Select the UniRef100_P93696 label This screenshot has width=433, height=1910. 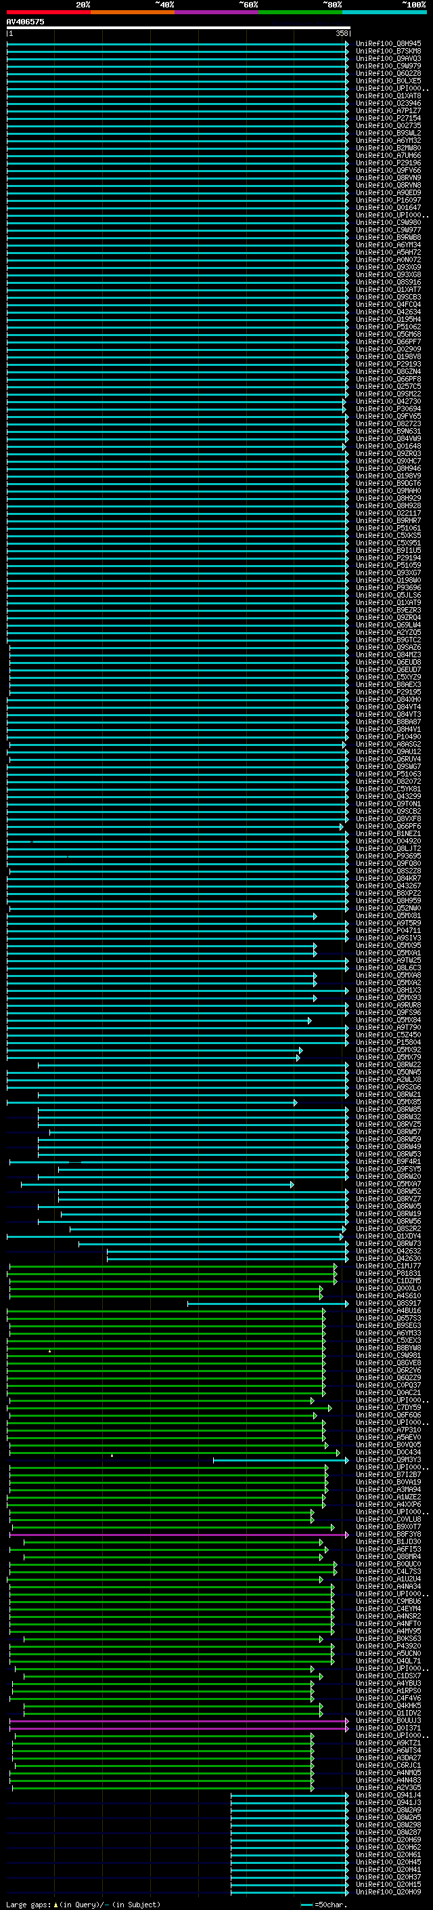[388, 588]
